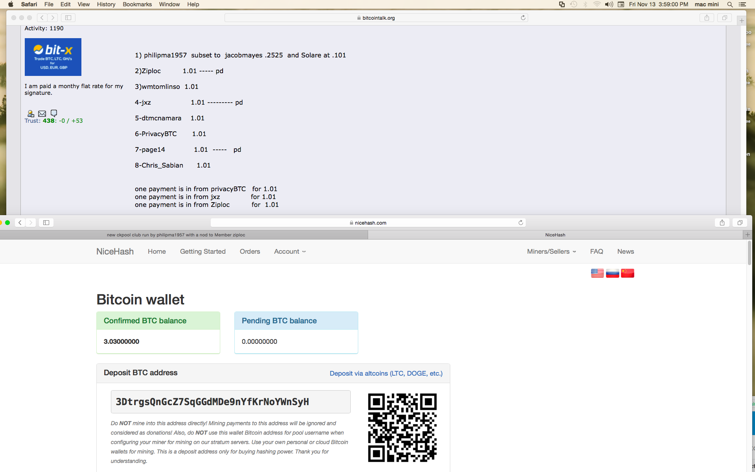755x472 pixels.
Task: Click reload icon in nicehash.com address bar
Action: click(x=521, y=223)
